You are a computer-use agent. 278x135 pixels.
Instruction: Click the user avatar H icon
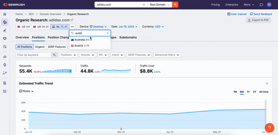(269, 5)
